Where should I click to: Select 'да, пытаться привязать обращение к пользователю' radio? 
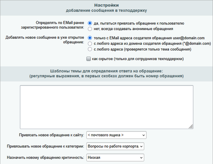point(90,23)
